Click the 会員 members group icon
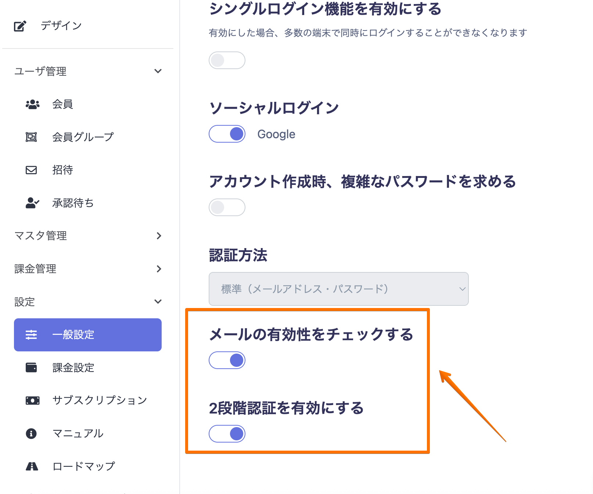The image size is (593, 494). (x=32, y=104)
